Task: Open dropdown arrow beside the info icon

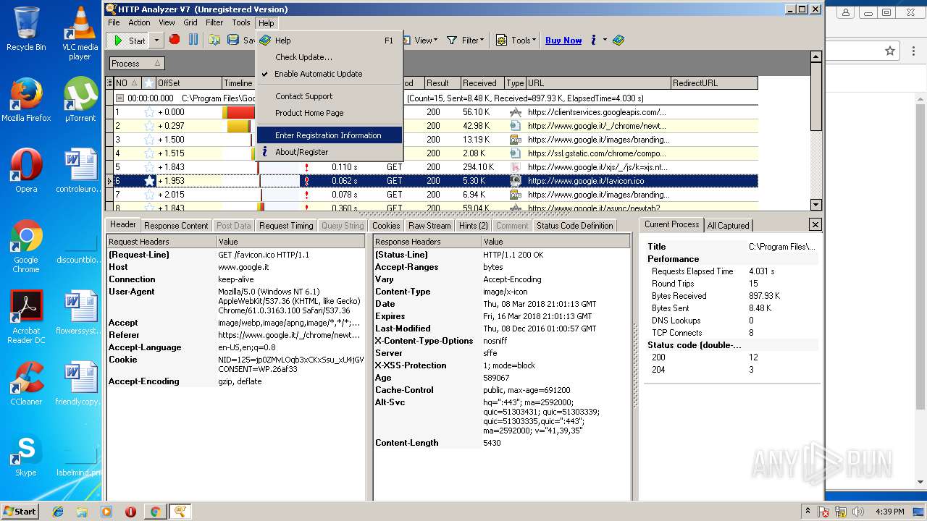Action: click(605, 40)
